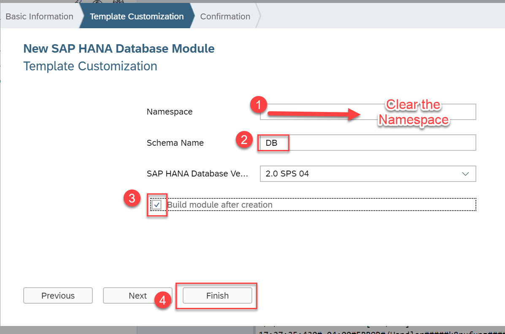This screenshot has width=505, height=334.
Task: Click the Next button
Action: coord(138,295)
